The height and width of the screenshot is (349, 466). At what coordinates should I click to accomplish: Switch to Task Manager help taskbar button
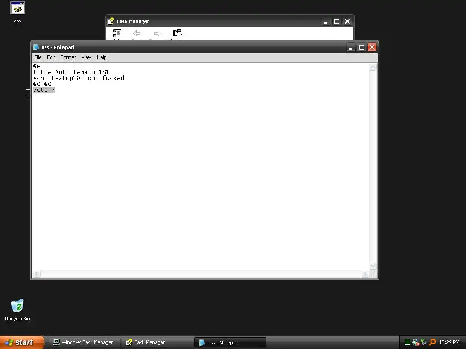pos(157,342)
